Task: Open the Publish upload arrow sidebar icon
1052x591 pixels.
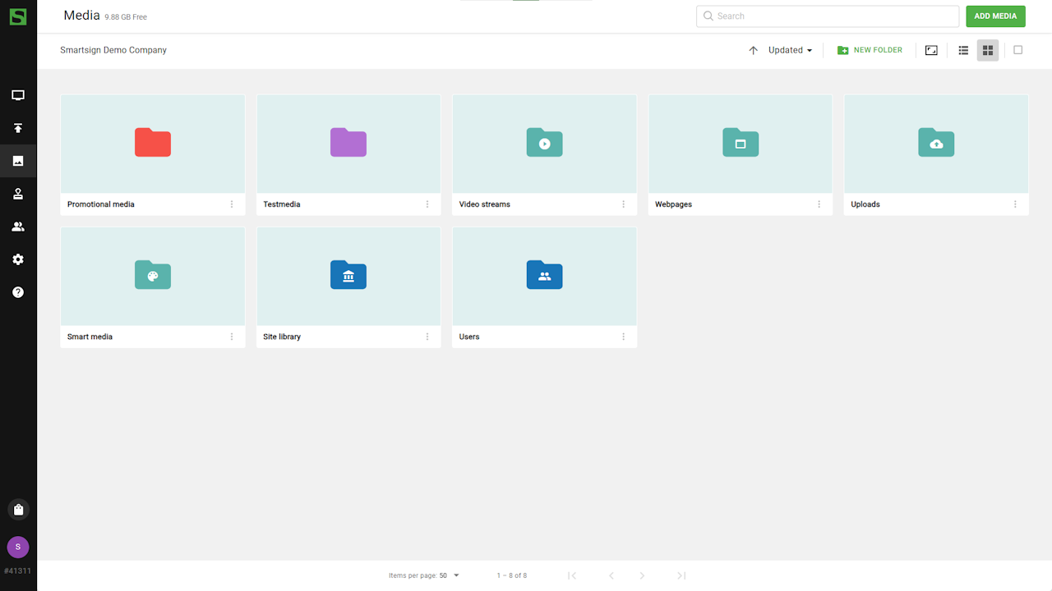Action: click(18, 128)
